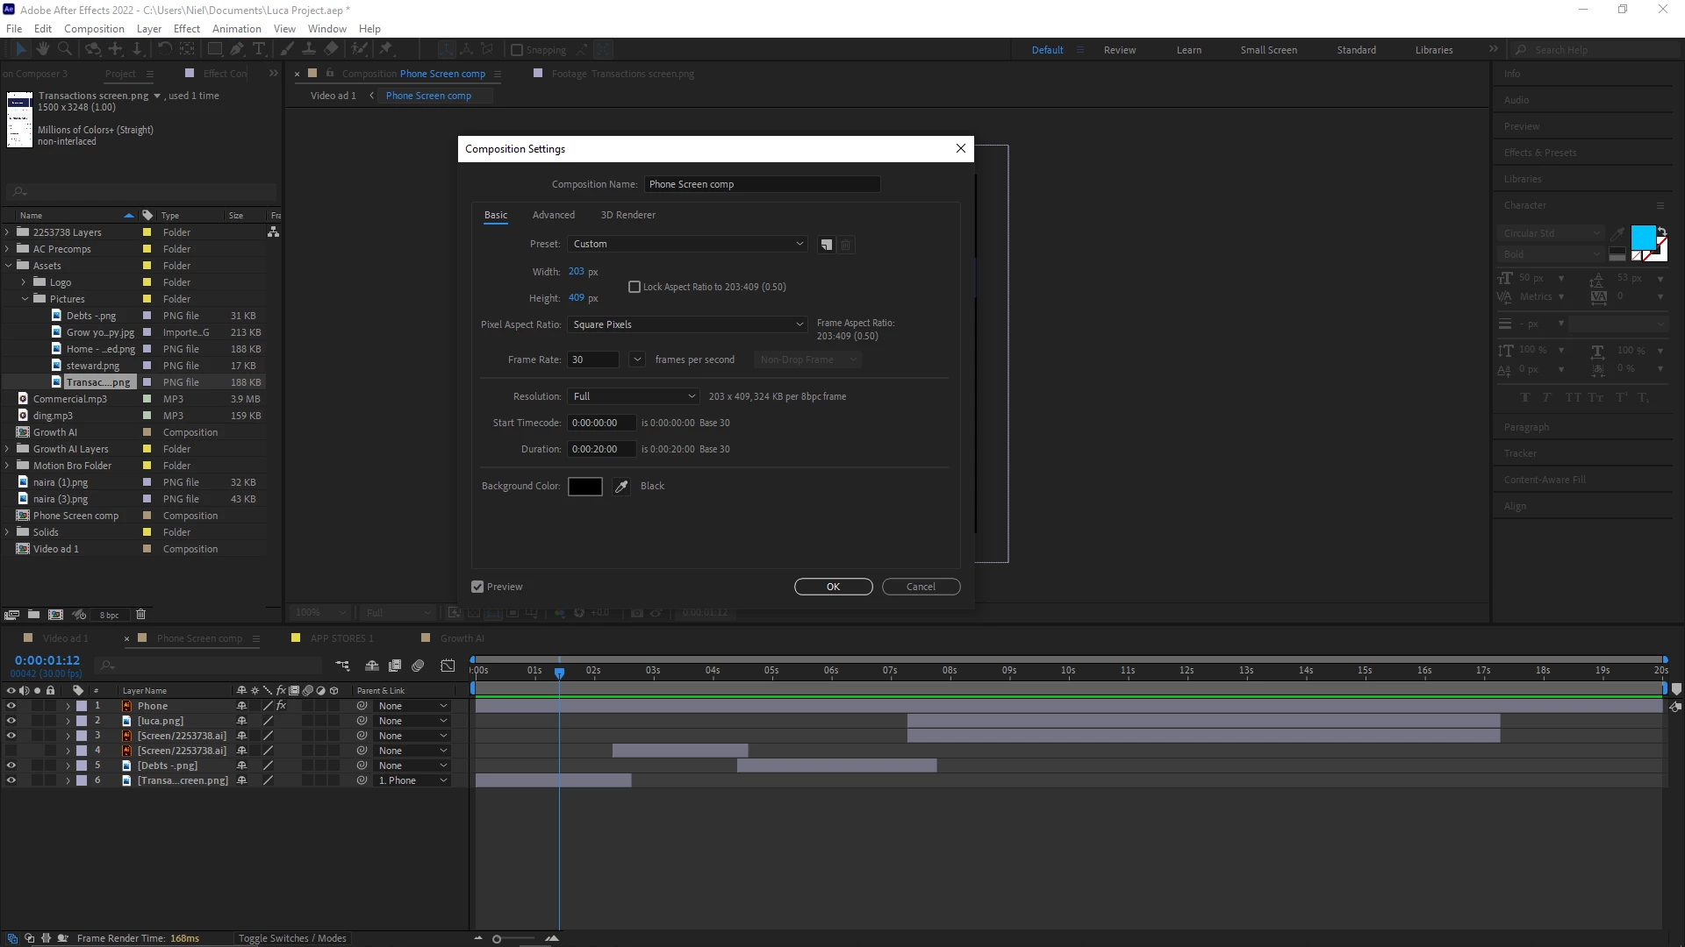Save the preset with the save icon beside Preset
Screen dimensions: 1685x947
click(826, 245)
